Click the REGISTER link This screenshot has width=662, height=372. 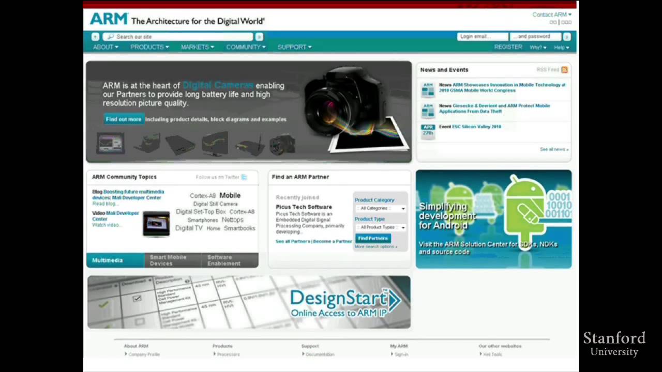508,47
